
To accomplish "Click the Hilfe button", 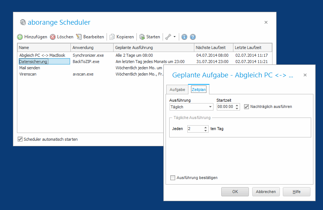I will 296,192.
